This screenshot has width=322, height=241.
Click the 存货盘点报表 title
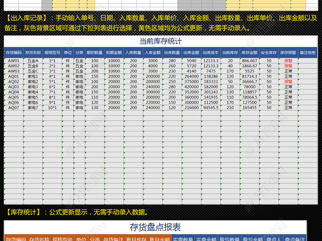155,227
